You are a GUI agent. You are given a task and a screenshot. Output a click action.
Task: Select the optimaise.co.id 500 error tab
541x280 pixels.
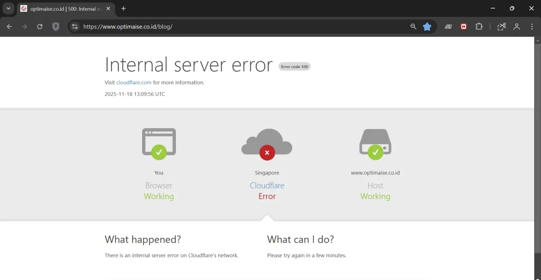65,9
